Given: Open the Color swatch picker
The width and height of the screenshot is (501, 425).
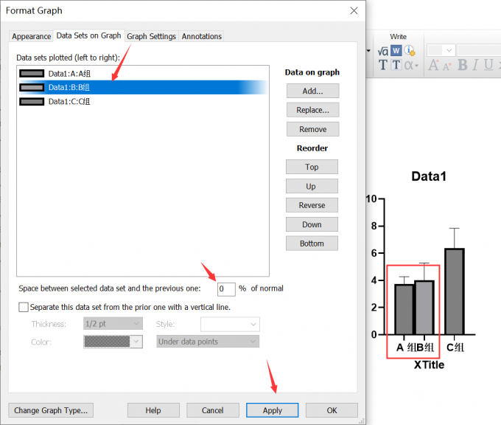Looking at the screenshot, I should (113, 342).
